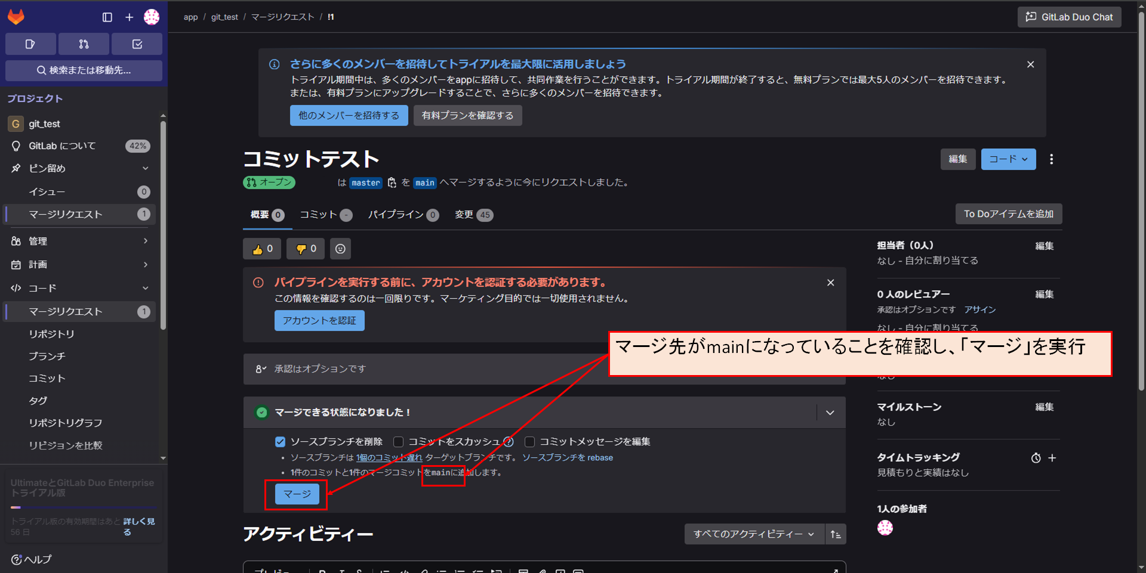The width and height of the screenshot is (1146, 573).
Task: Click the master branch link
Action: pyautogui.click(x=366, y=183)
